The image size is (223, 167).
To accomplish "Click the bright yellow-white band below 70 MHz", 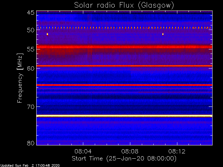I will pyautogui.click(x=124, y=116).
